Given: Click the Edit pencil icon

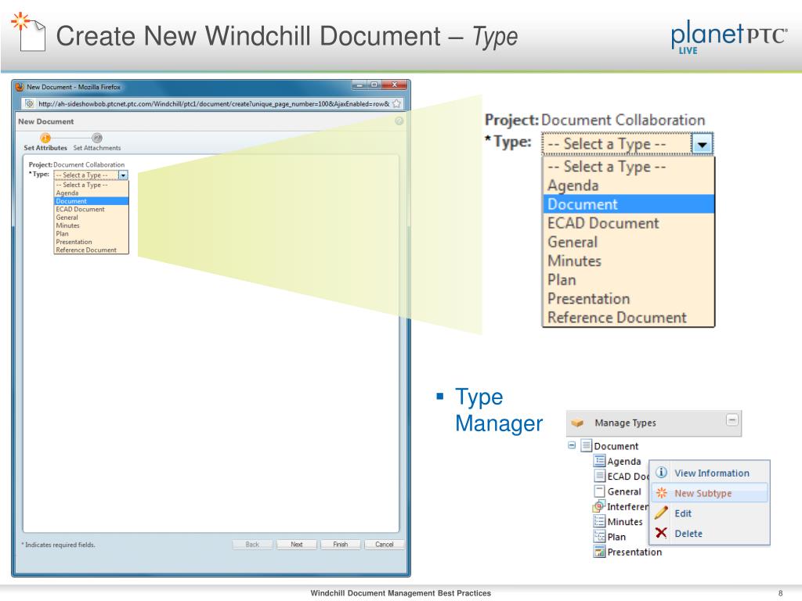Looking at the screenshot, I should (x=661, y=513).
